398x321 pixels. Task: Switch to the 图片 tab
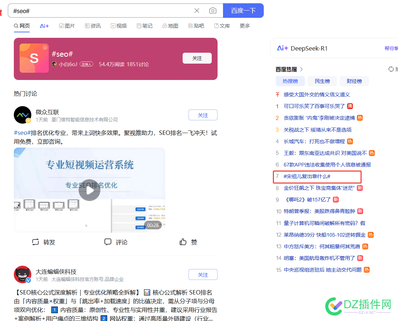(x=67, y=26)
